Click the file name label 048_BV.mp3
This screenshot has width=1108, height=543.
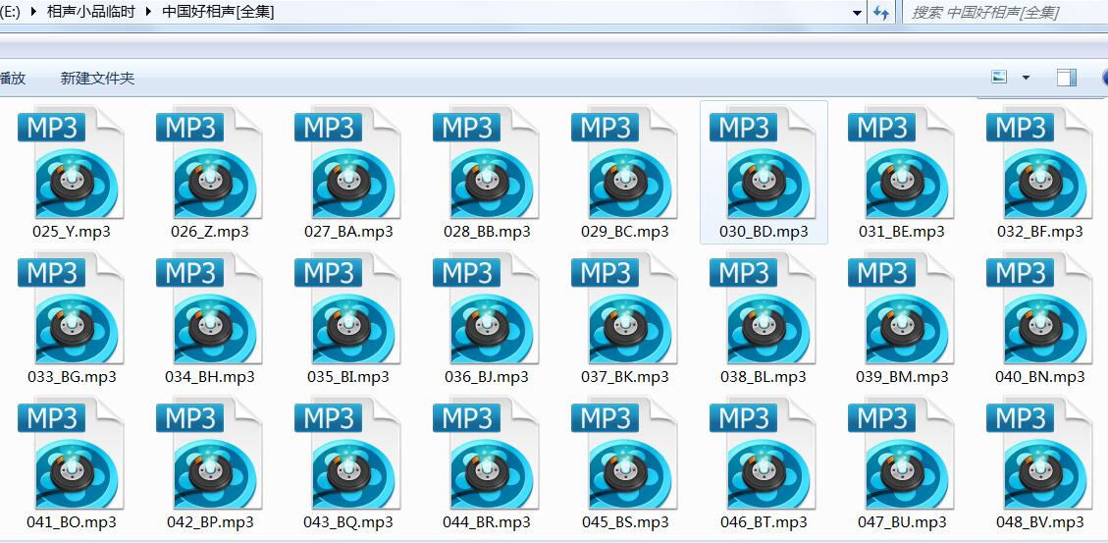click(1040, 523)
